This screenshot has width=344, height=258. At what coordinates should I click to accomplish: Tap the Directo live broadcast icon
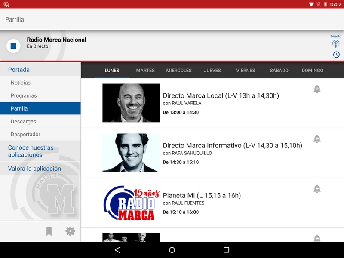click(336, 44)
